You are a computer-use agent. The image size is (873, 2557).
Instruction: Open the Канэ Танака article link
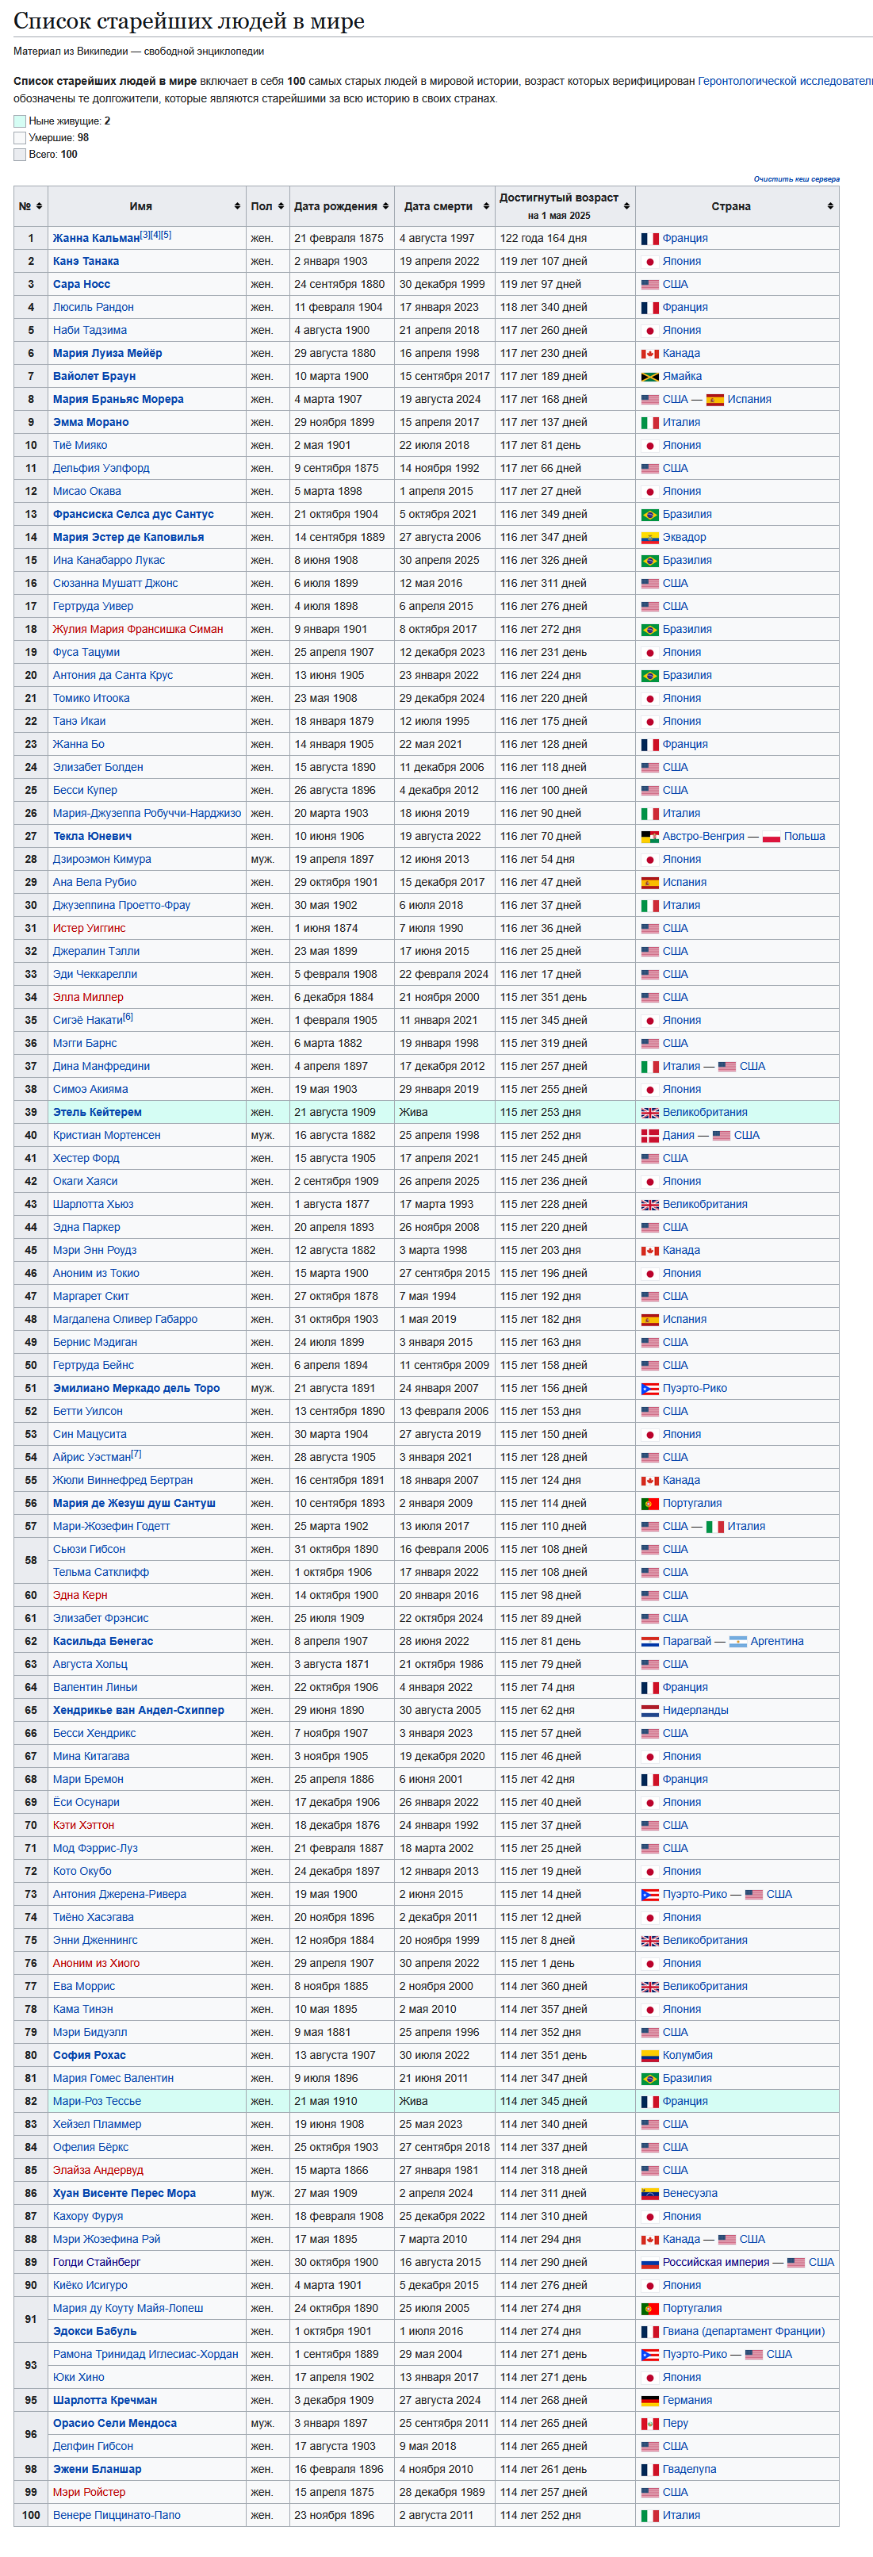[x=86, y=262]
